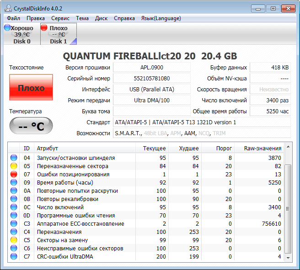300x270 pixels.
Task: Click the Атрибут column header
Action: pos(85,148)
